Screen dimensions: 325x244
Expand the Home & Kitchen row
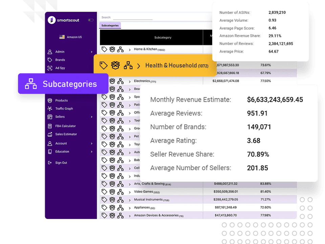(x=130, y=50)
